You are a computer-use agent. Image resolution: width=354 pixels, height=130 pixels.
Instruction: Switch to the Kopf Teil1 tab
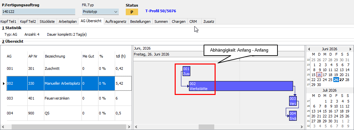(x=9, y=22)
